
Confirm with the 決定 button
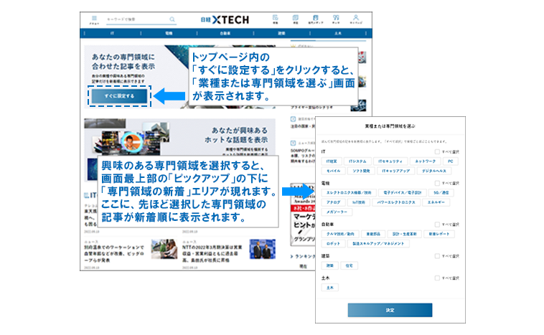click(390, 310)
